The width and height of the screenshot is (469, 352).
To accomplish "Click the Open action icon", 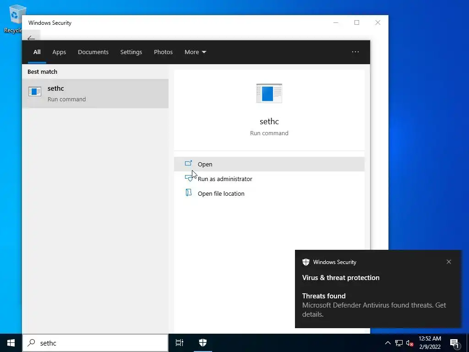I will coord(188,164).
